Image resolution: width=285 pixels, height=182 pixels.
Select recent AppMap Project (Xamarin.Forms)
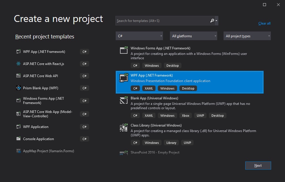52,151
